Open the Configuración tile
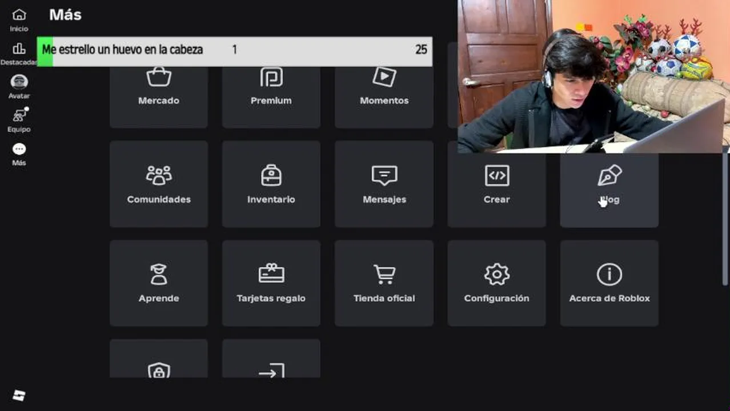 pos(496,283)
